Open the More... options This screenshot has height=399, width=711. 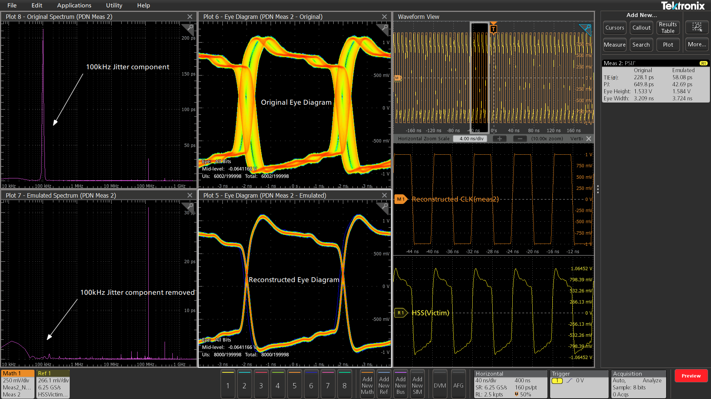pos(697,44)
